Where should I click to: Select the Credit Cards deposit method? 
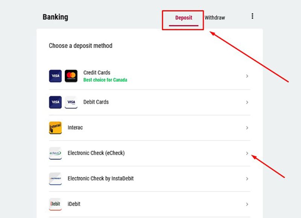97,73
